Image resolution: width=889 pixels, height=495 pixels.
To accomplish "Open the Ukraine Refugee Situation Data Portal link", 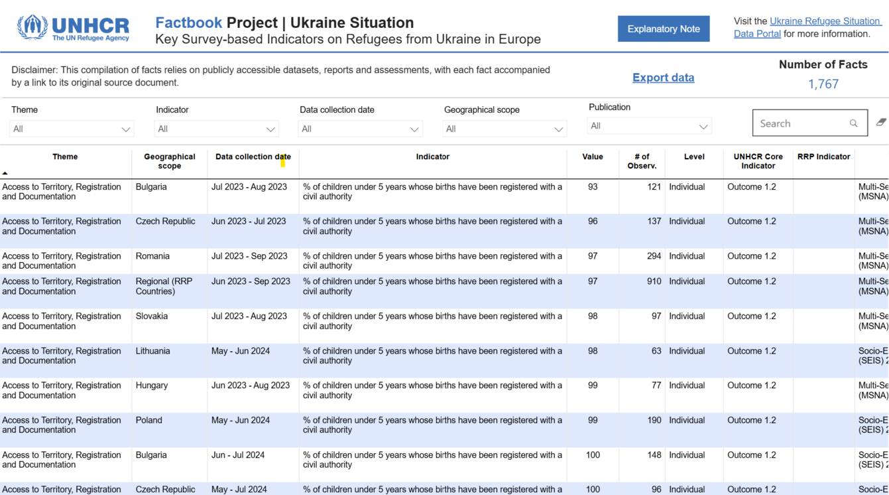I will coord(824,21).
